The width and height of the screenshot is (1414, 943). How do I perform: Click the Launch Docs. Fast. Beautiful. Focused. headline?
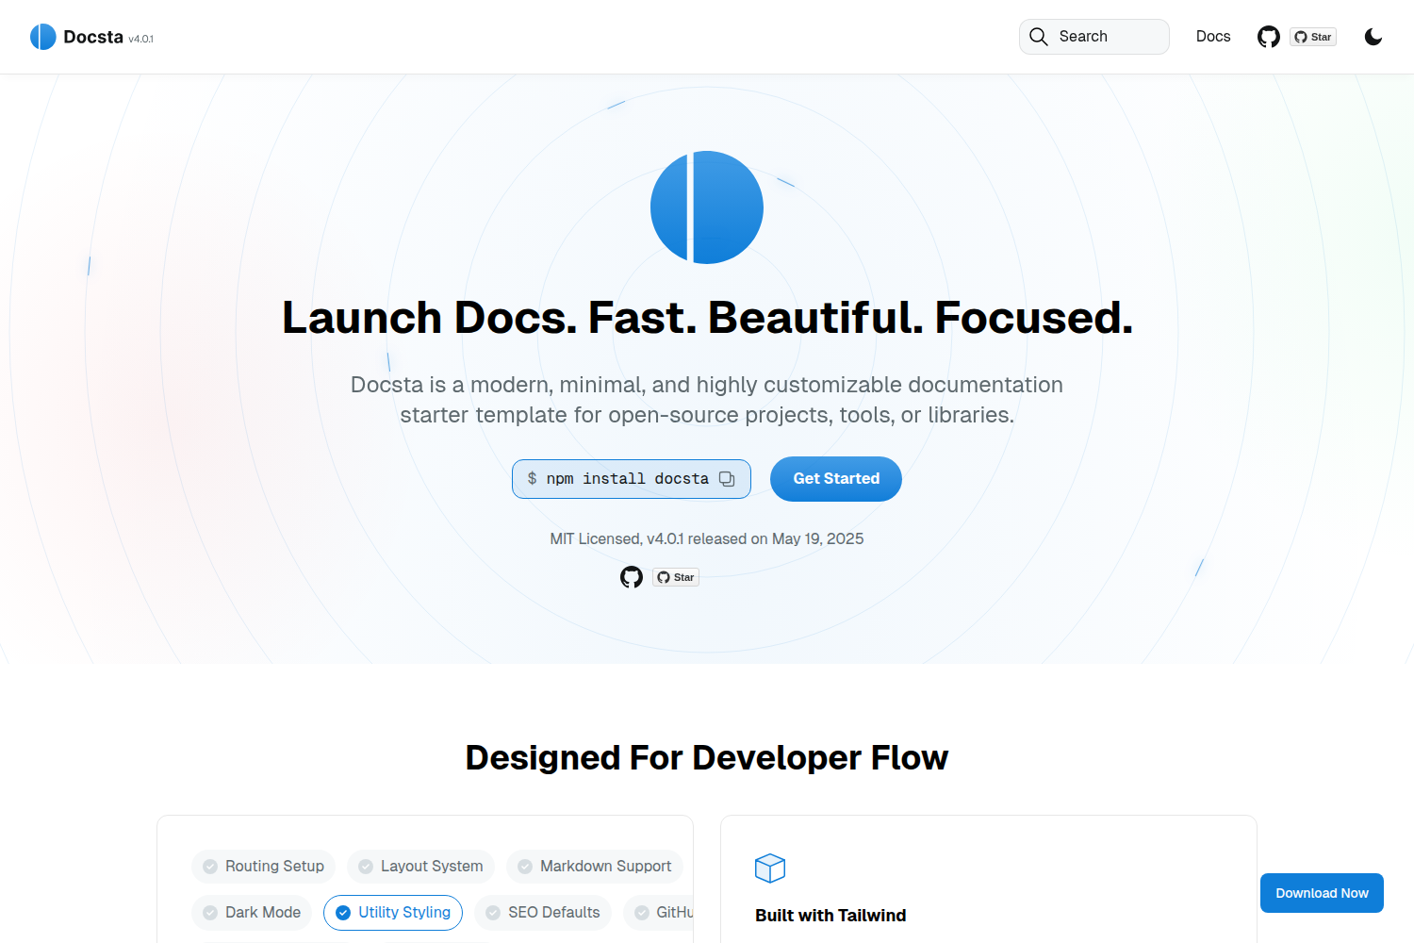coord(707,318)
